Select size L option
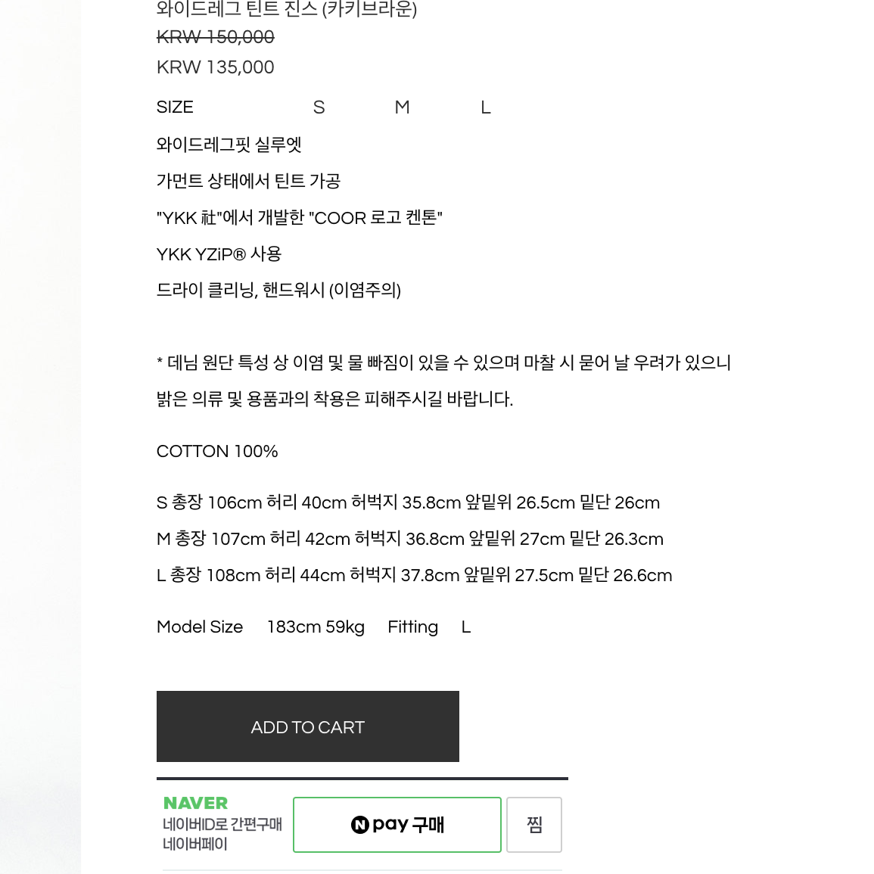Screen dimensions: 874x874 (x=486, y=107)
